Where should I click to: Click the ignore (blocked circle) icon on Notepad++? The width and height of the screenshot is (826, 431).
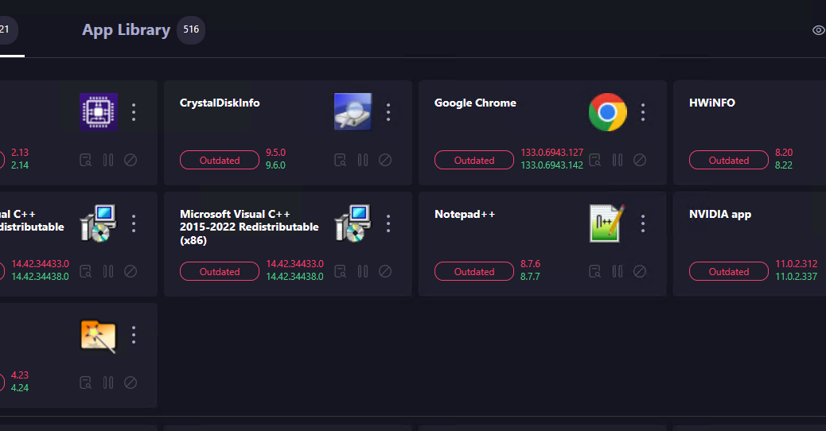click(x=640, y=271)
